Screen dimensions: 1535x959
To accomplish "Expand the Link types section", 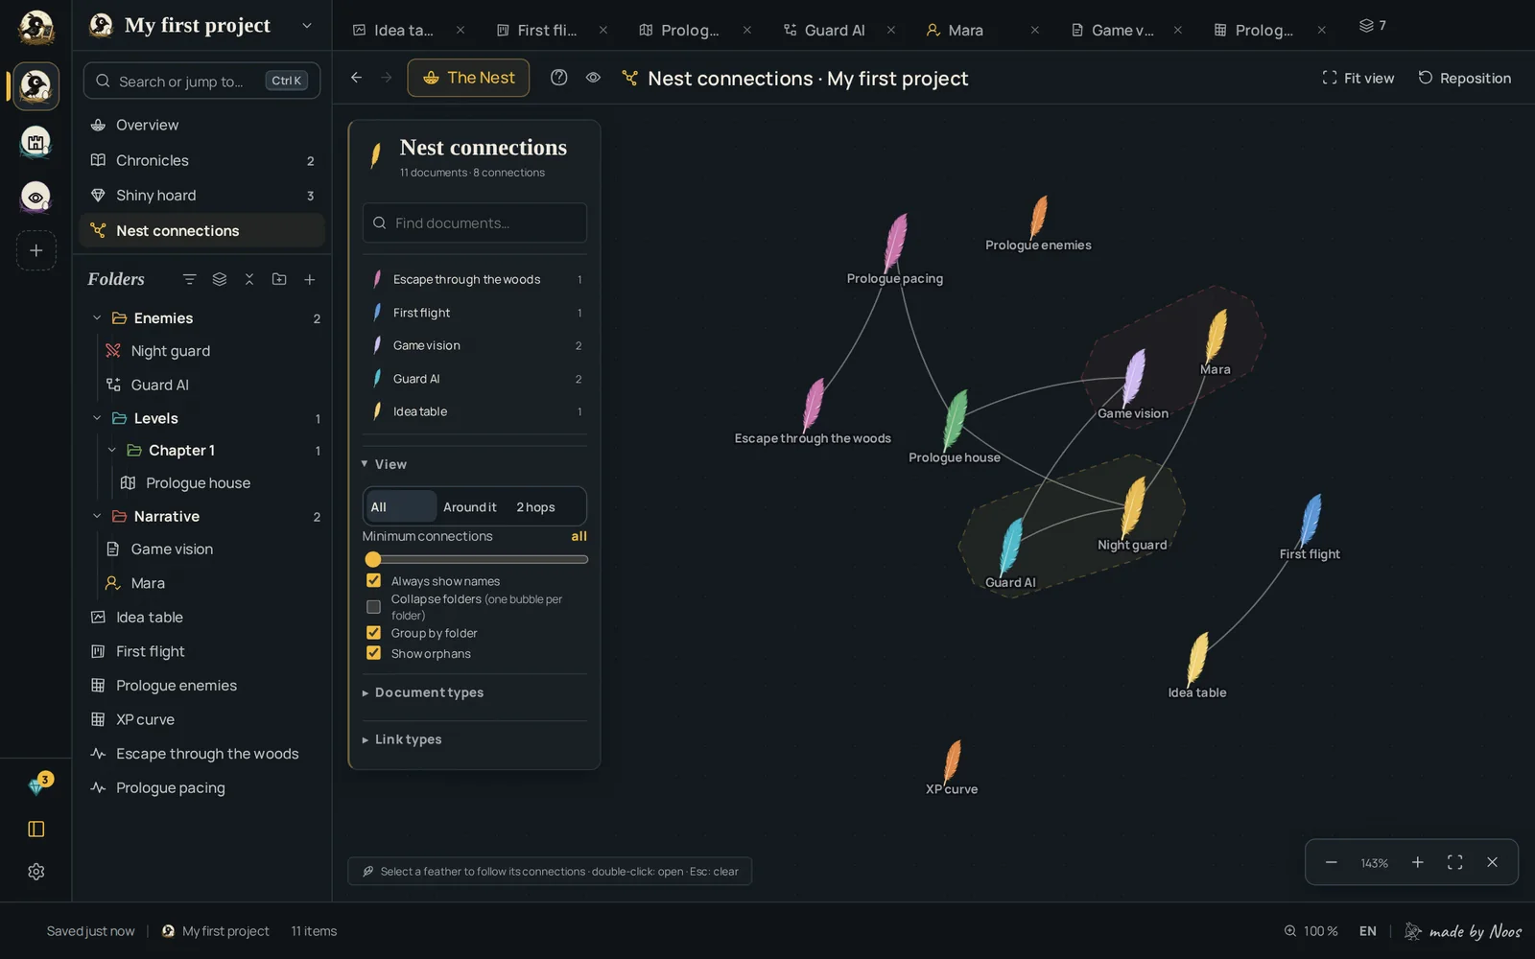I will tap(403, 739).
